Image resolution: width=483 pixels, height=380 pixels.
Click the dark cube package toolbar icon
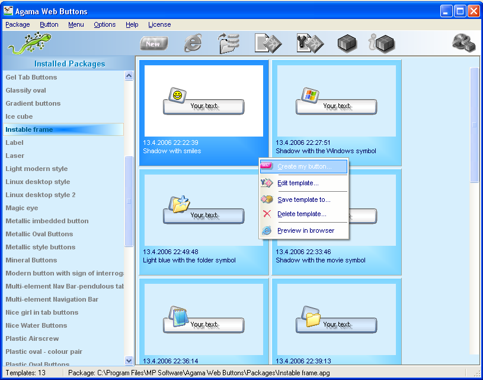347,43
